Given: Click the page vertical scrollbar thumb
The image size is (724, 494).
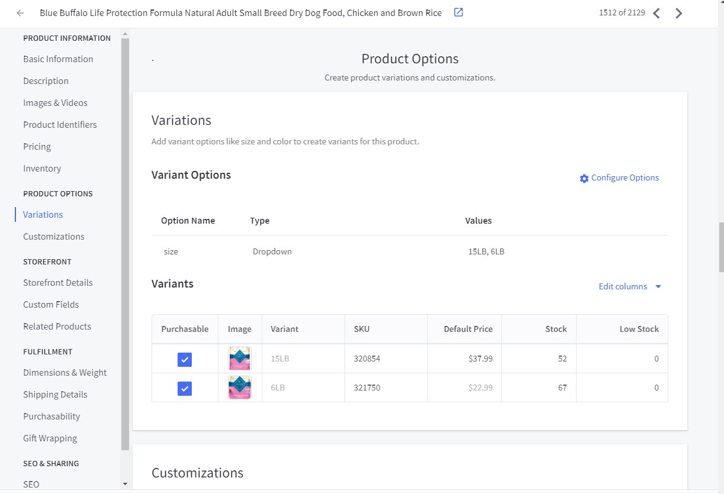Looking at the screenshot, I should [x=720, y=247].
